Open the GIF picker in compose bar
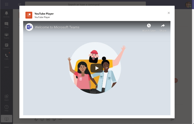The width and height of the screenshot is (194, 124). click(48, 119)
